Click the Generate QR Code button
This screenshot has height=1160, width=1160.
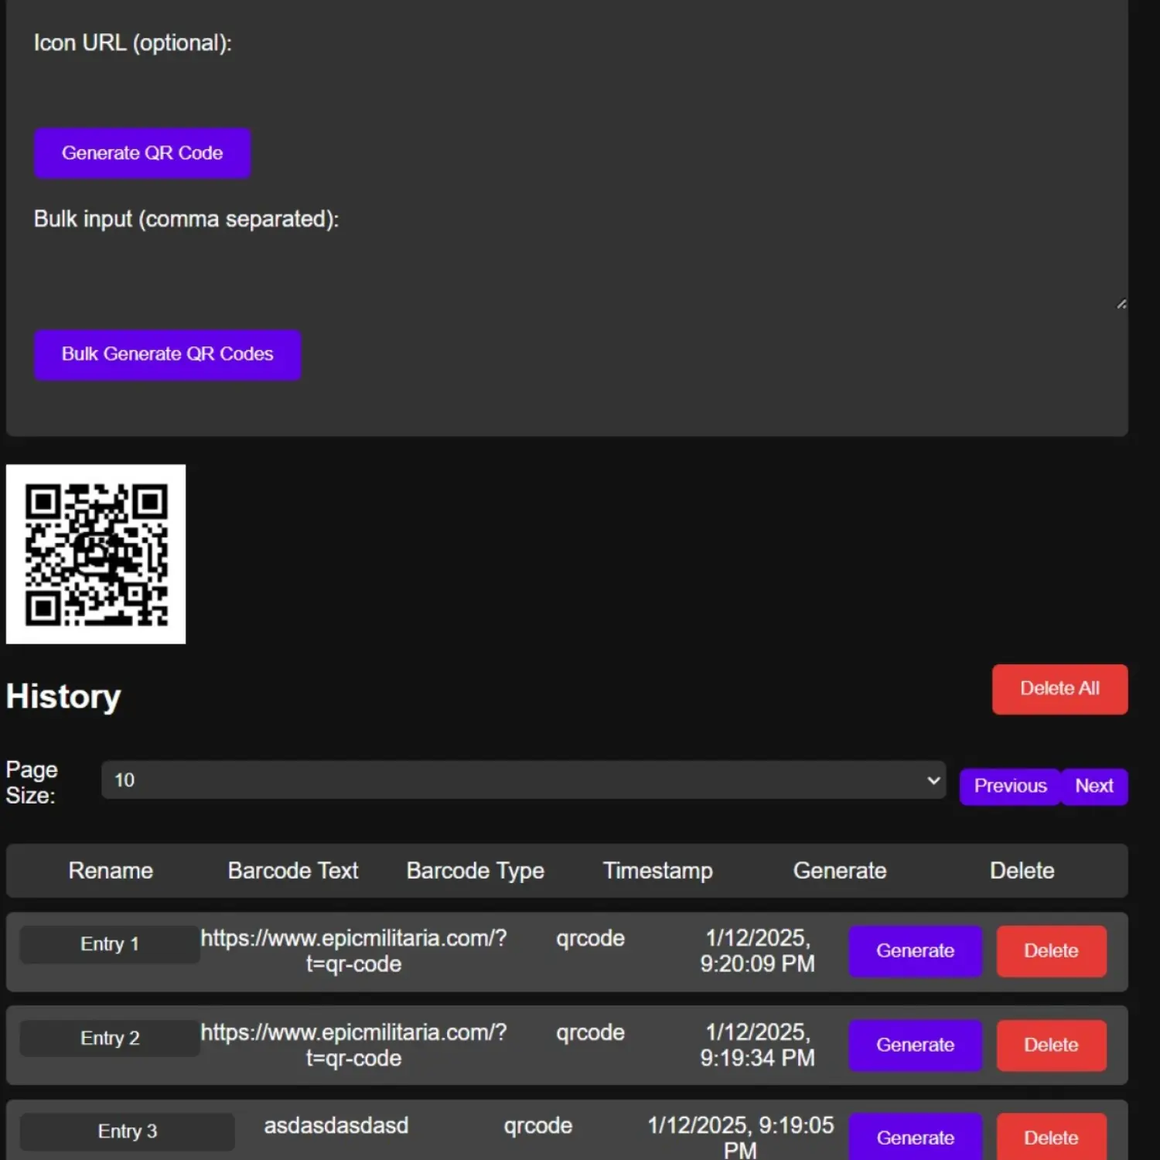(142, 152)
